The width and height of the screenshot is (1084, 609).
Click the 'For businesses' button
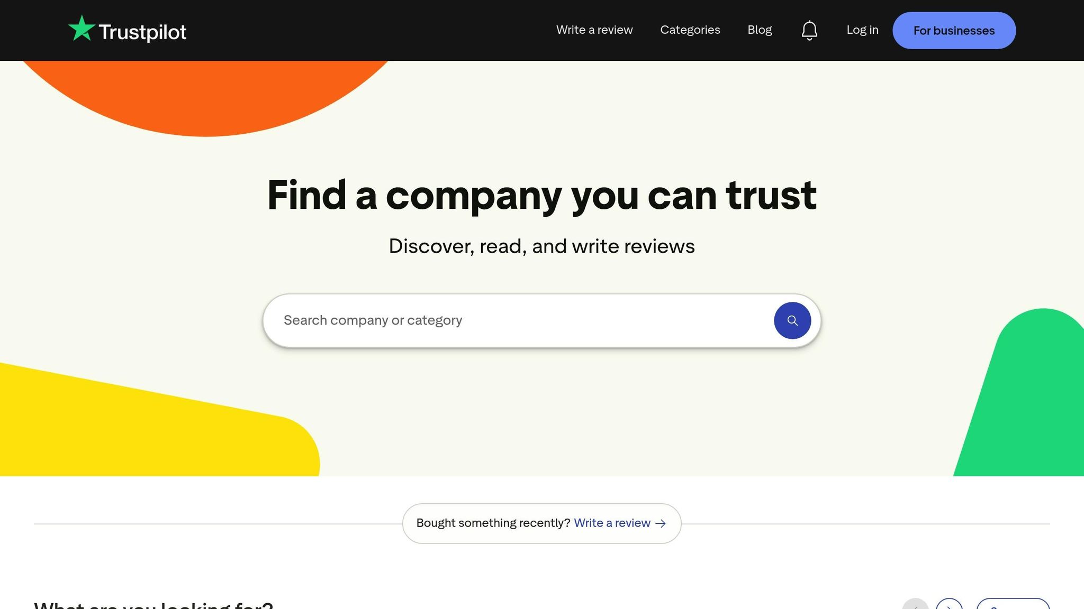tap(954, 30)
